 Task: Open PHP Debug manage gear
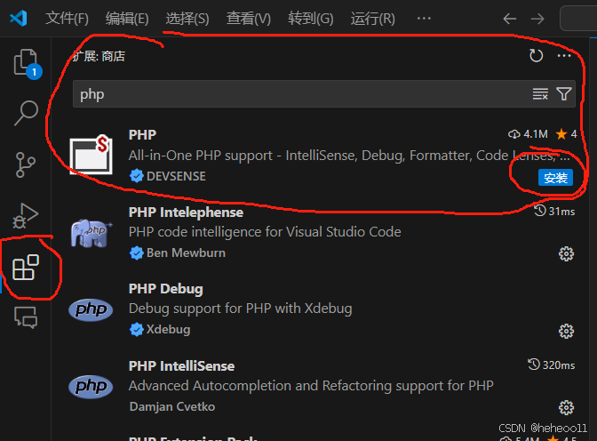566,332
